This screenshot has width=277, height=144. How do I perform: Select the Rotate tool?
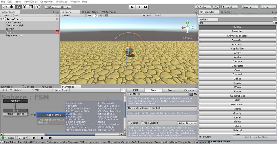click(18, 7)
